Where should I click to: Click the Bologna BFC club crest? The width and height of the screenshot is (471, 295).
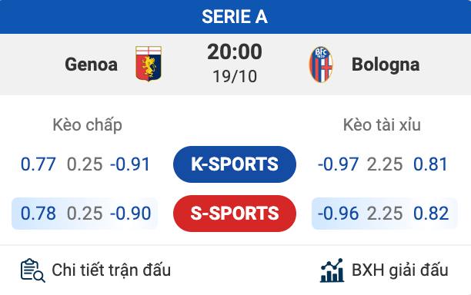pos(321,65)
